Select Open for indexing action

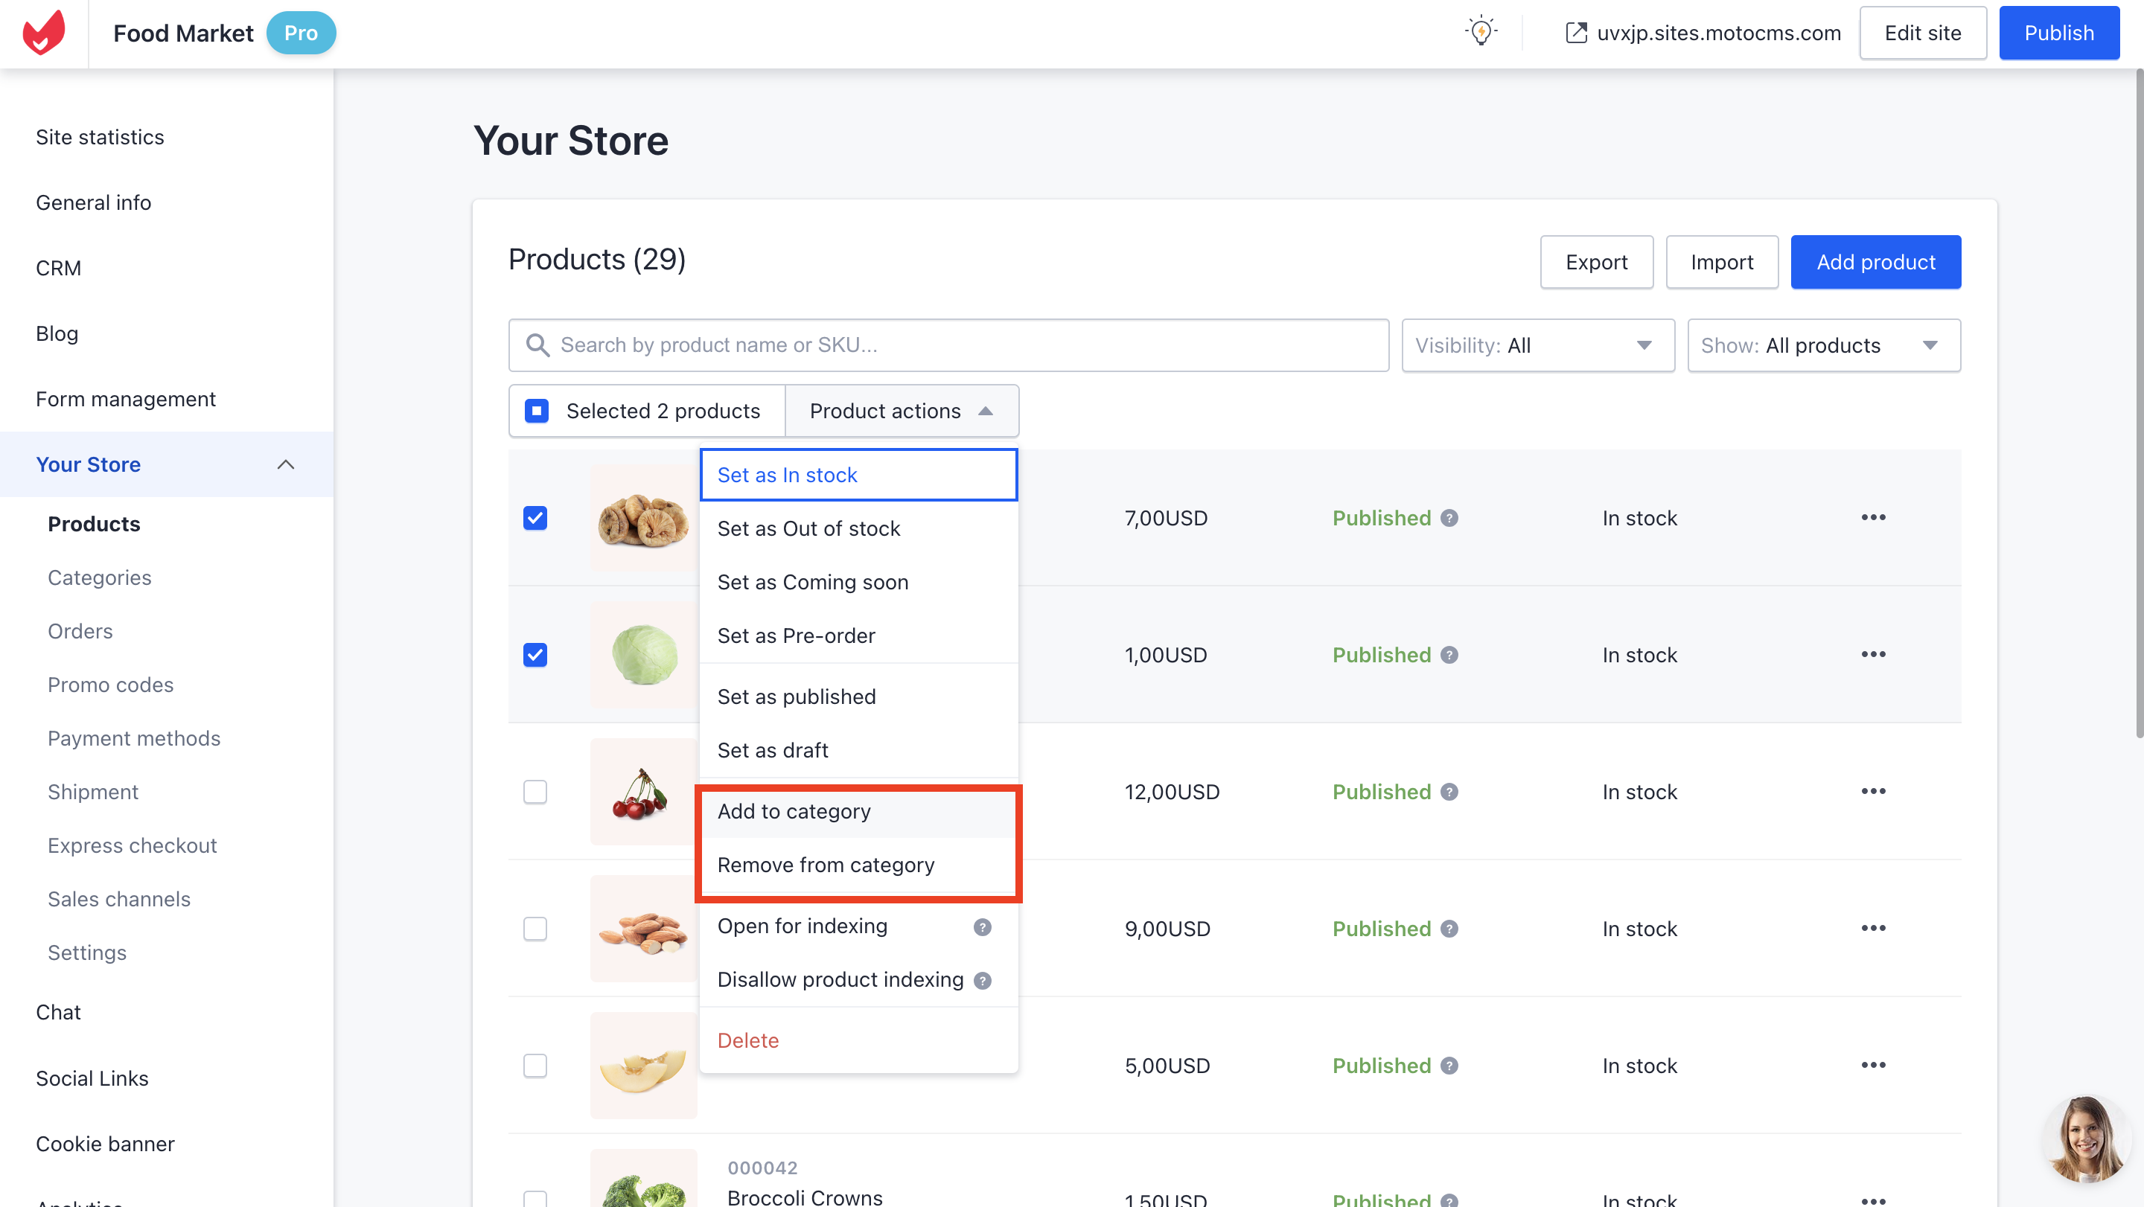pyautogui.click(x=858, y=926)
